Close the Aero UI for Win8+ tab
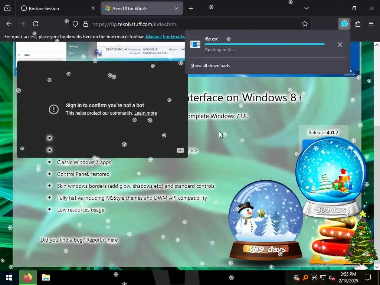 pyautogui.click(x=177, y=8)
